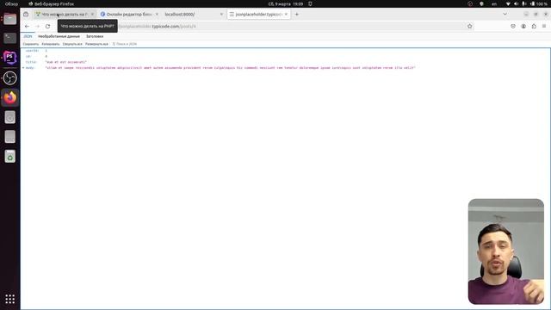Select the title value string
The image size is (551, 310).
point(65,62)
